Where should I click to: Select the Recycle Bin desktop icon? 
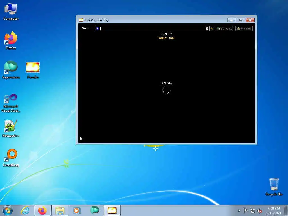[274, 187]
